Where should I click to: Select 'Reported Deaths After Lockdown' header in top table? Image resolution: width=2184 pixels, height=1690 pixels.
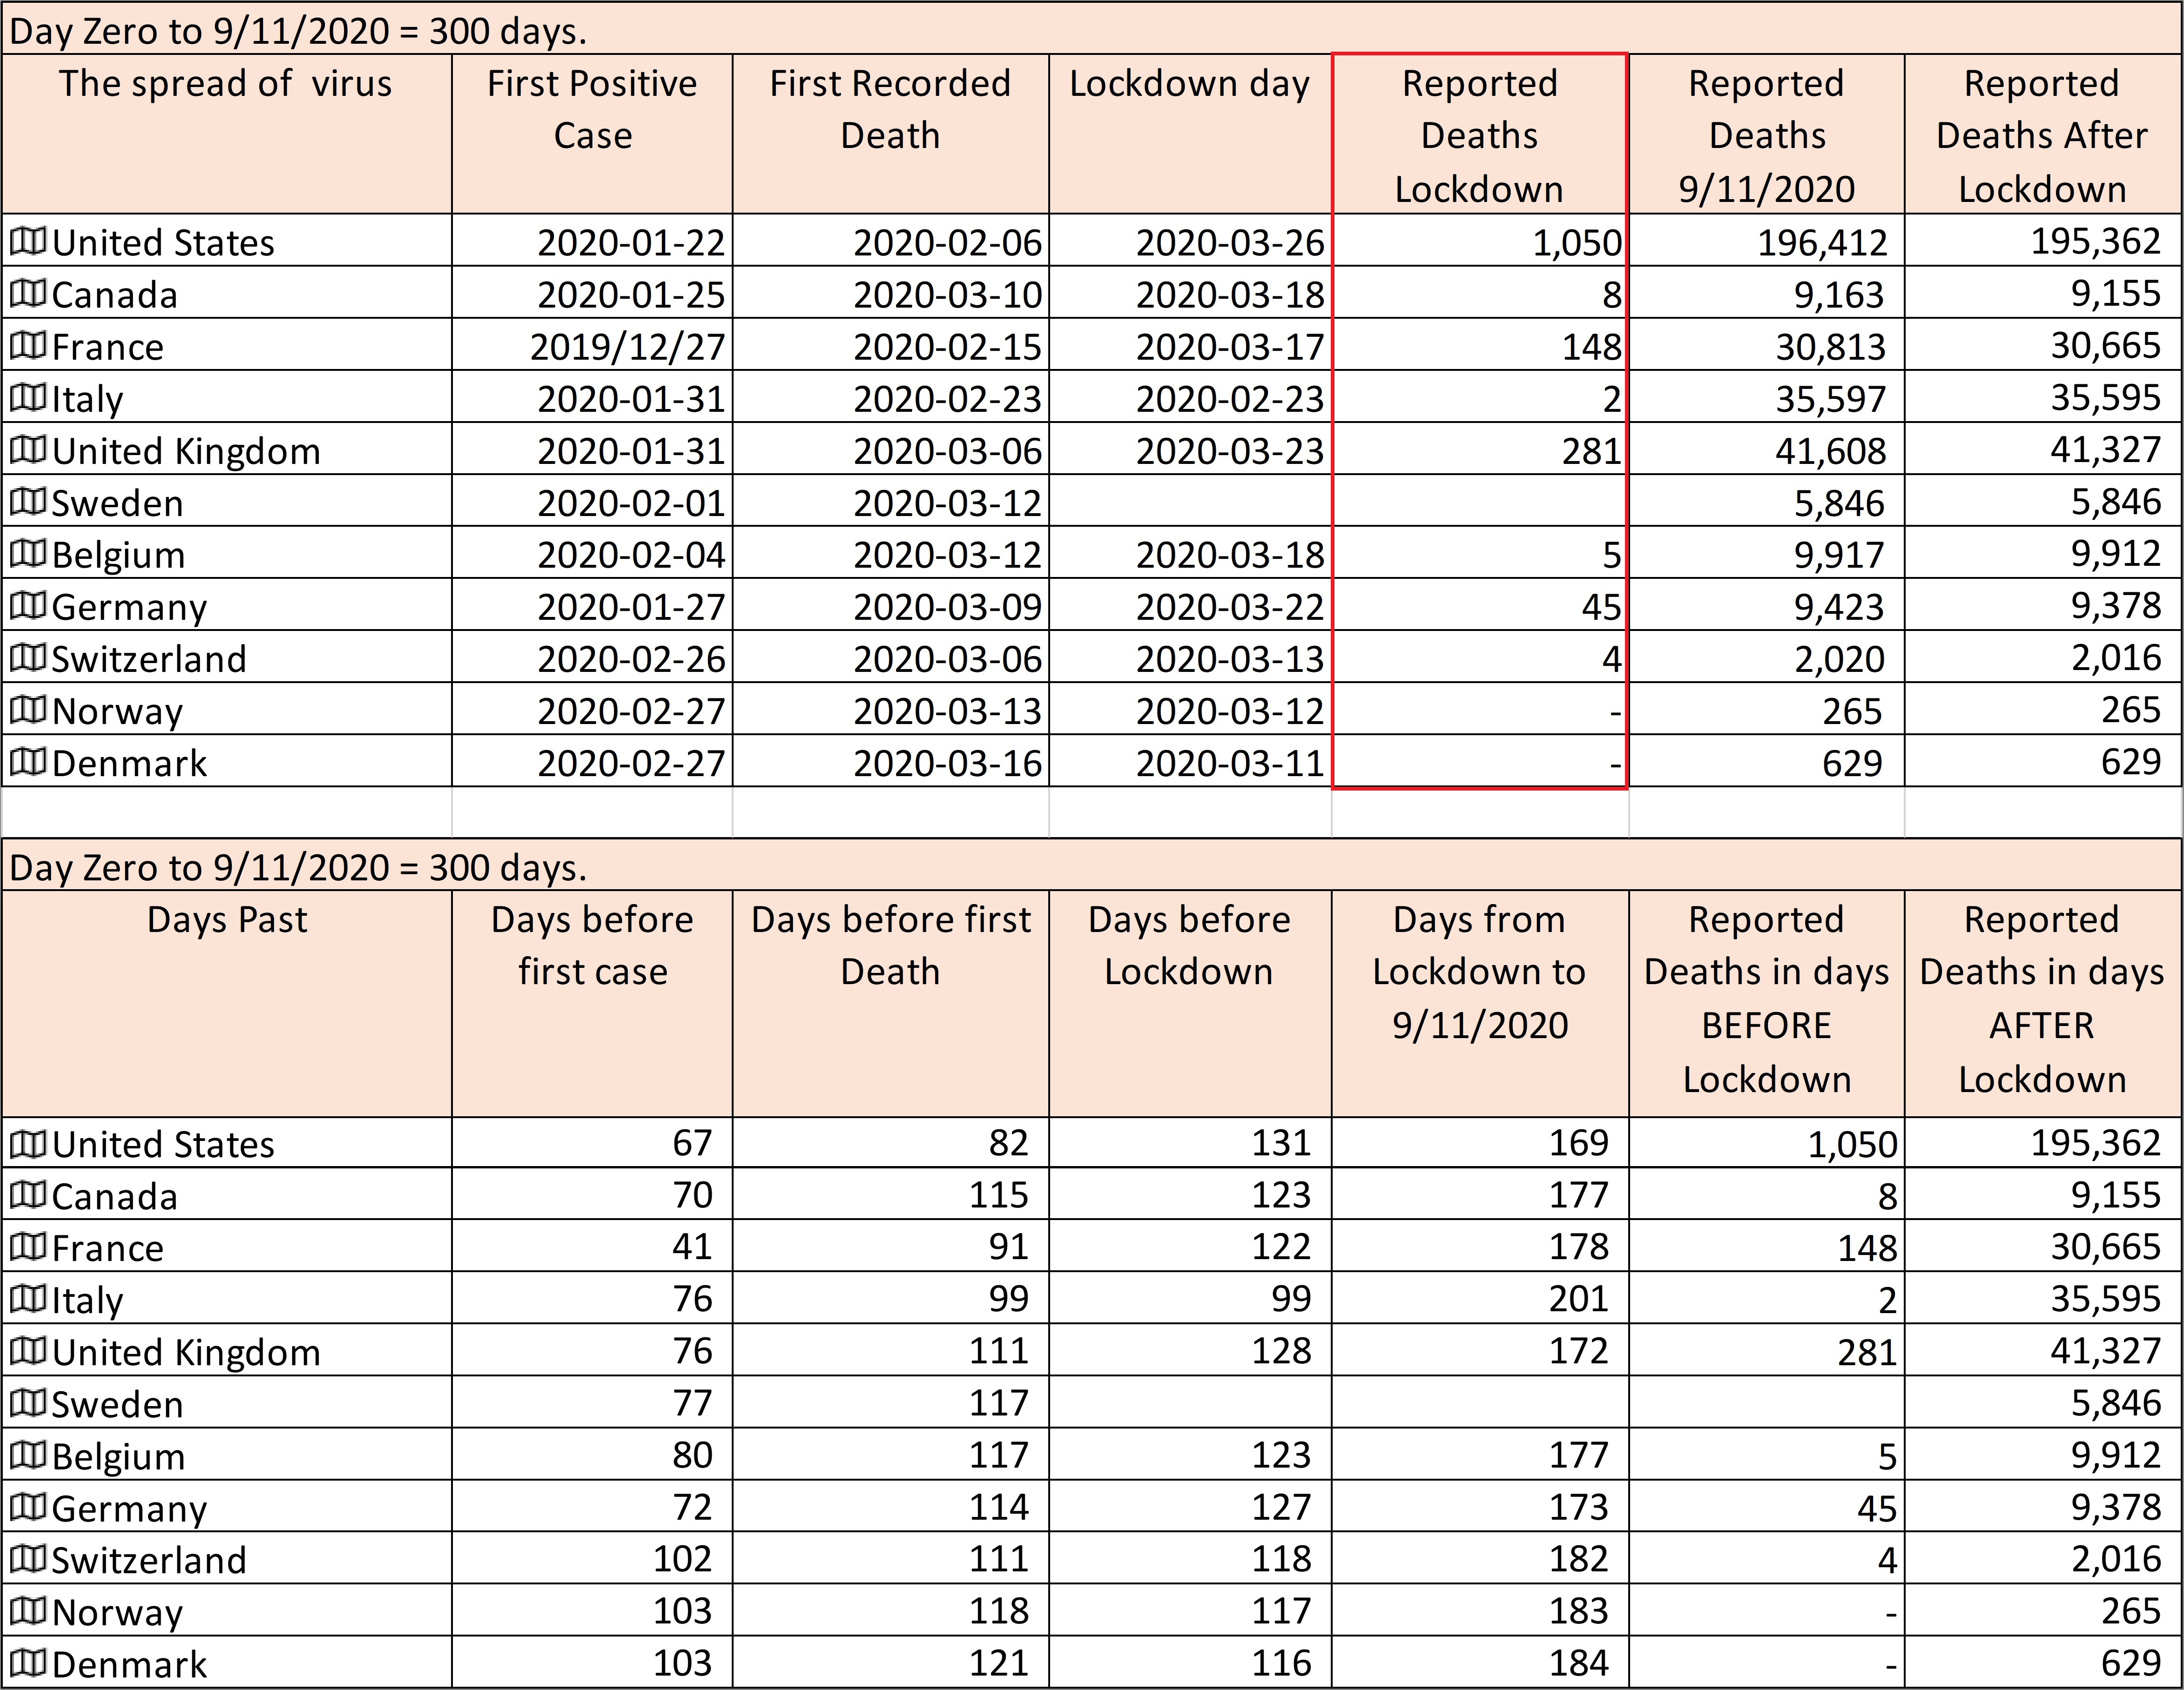2043,134
